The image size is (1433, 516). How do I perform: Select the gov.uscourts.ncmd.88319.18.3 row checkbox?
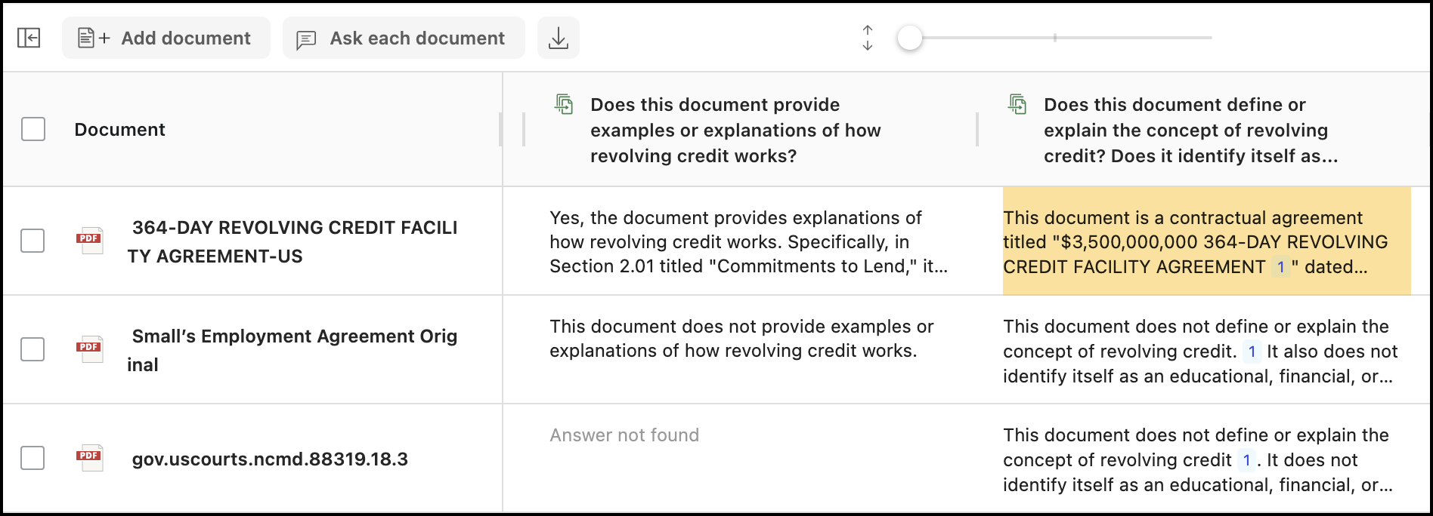click(32, 458)
